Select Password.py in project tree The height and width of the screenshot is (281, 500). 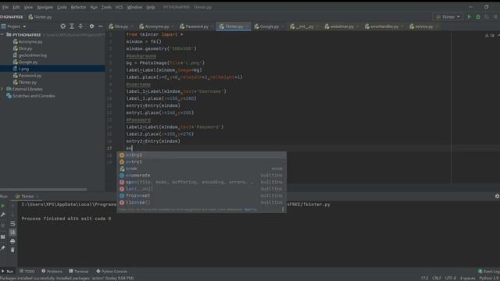30,76
